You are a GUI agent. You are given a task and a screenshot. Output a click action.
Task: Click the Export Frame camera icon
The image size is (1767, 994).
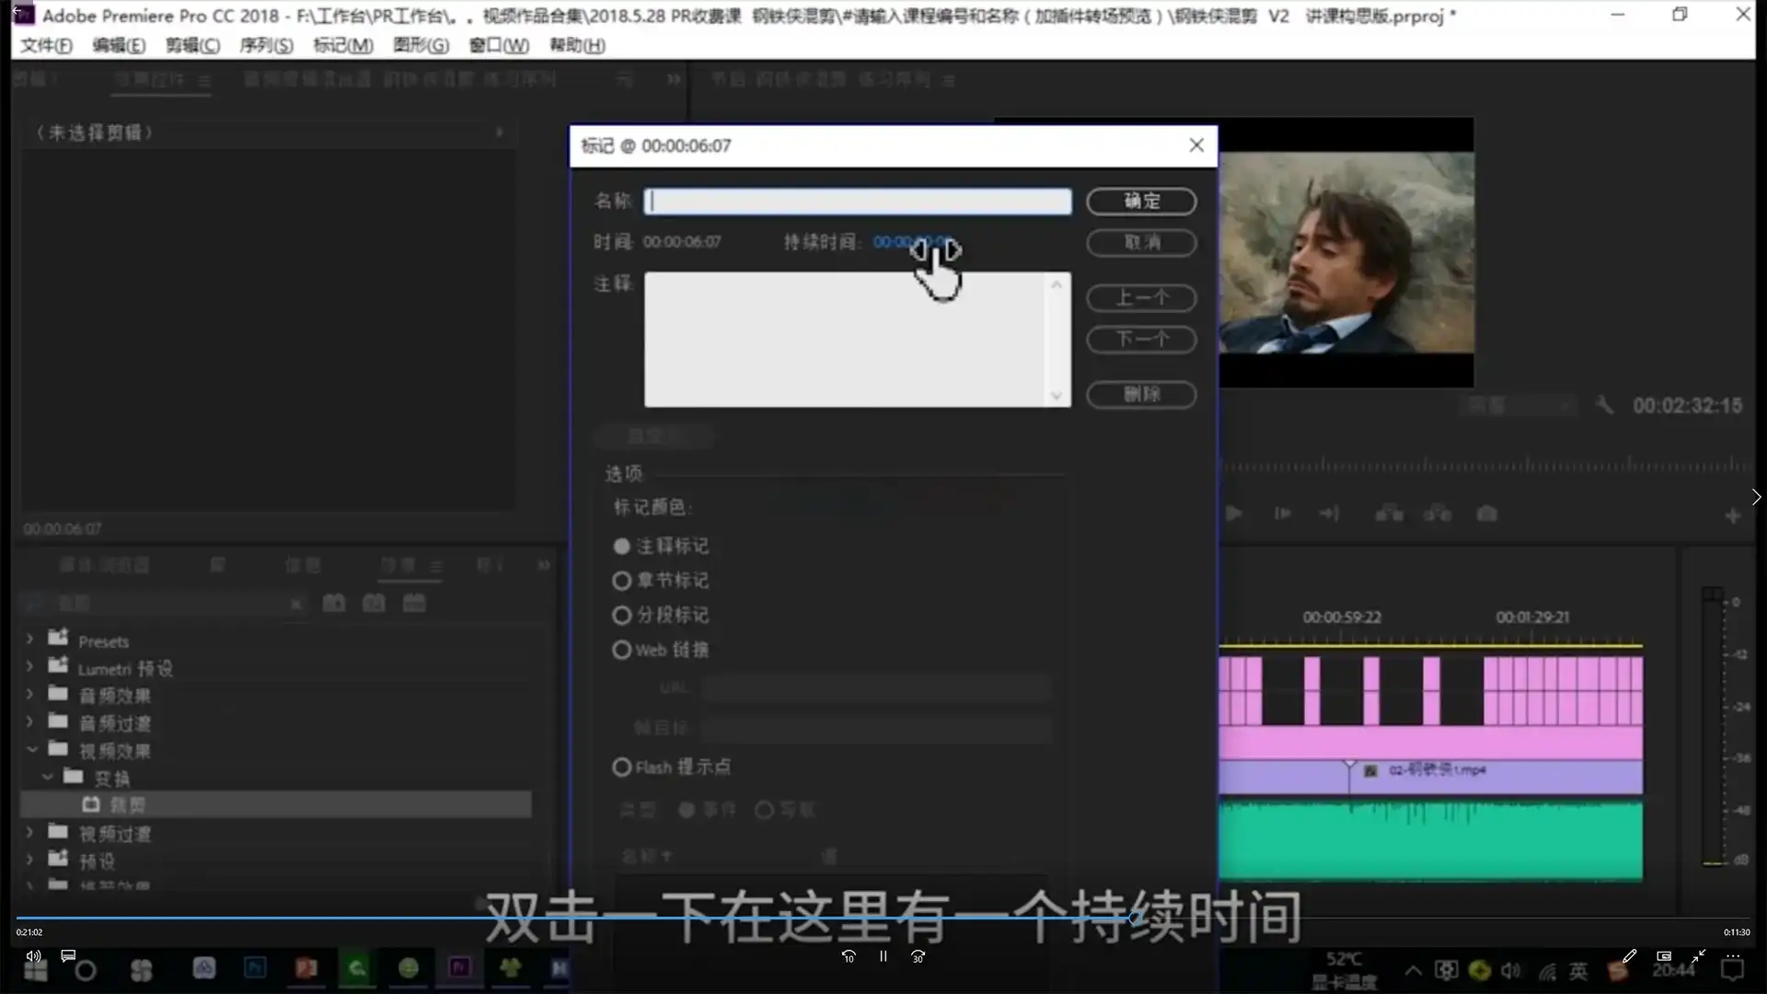[1487, 514]
